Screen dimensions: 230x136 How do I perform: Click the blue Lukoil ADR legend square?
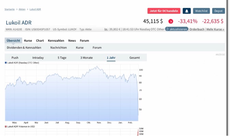coord(6,63)
